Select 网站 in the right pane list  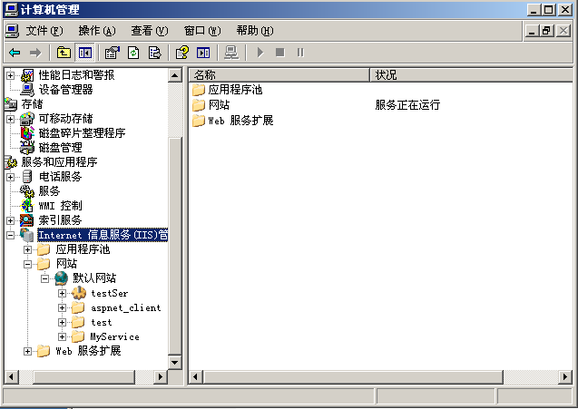pyautogui.click(x=219, y=105)
